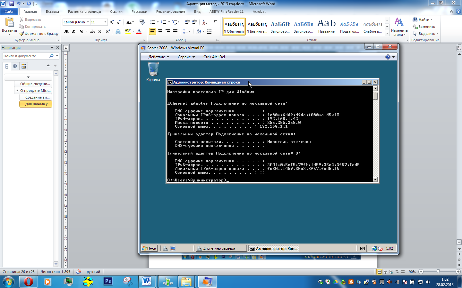The height and width of the screenshot is (288, 462).
Task: Switch to the Ссылки ribbon tab
Action: (x=116, y=12)
